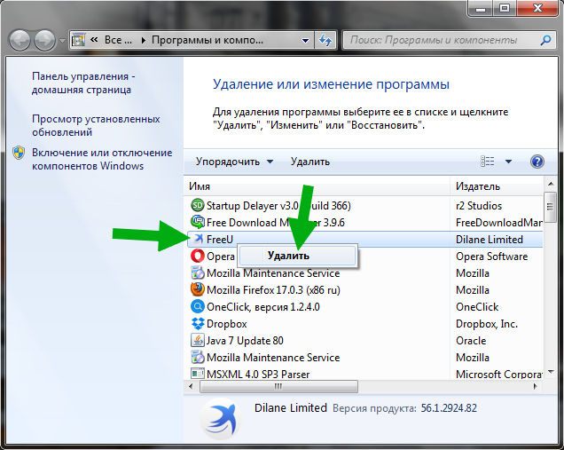Click version 56.1.2924.82 in details pane

[x=449, y=408]
